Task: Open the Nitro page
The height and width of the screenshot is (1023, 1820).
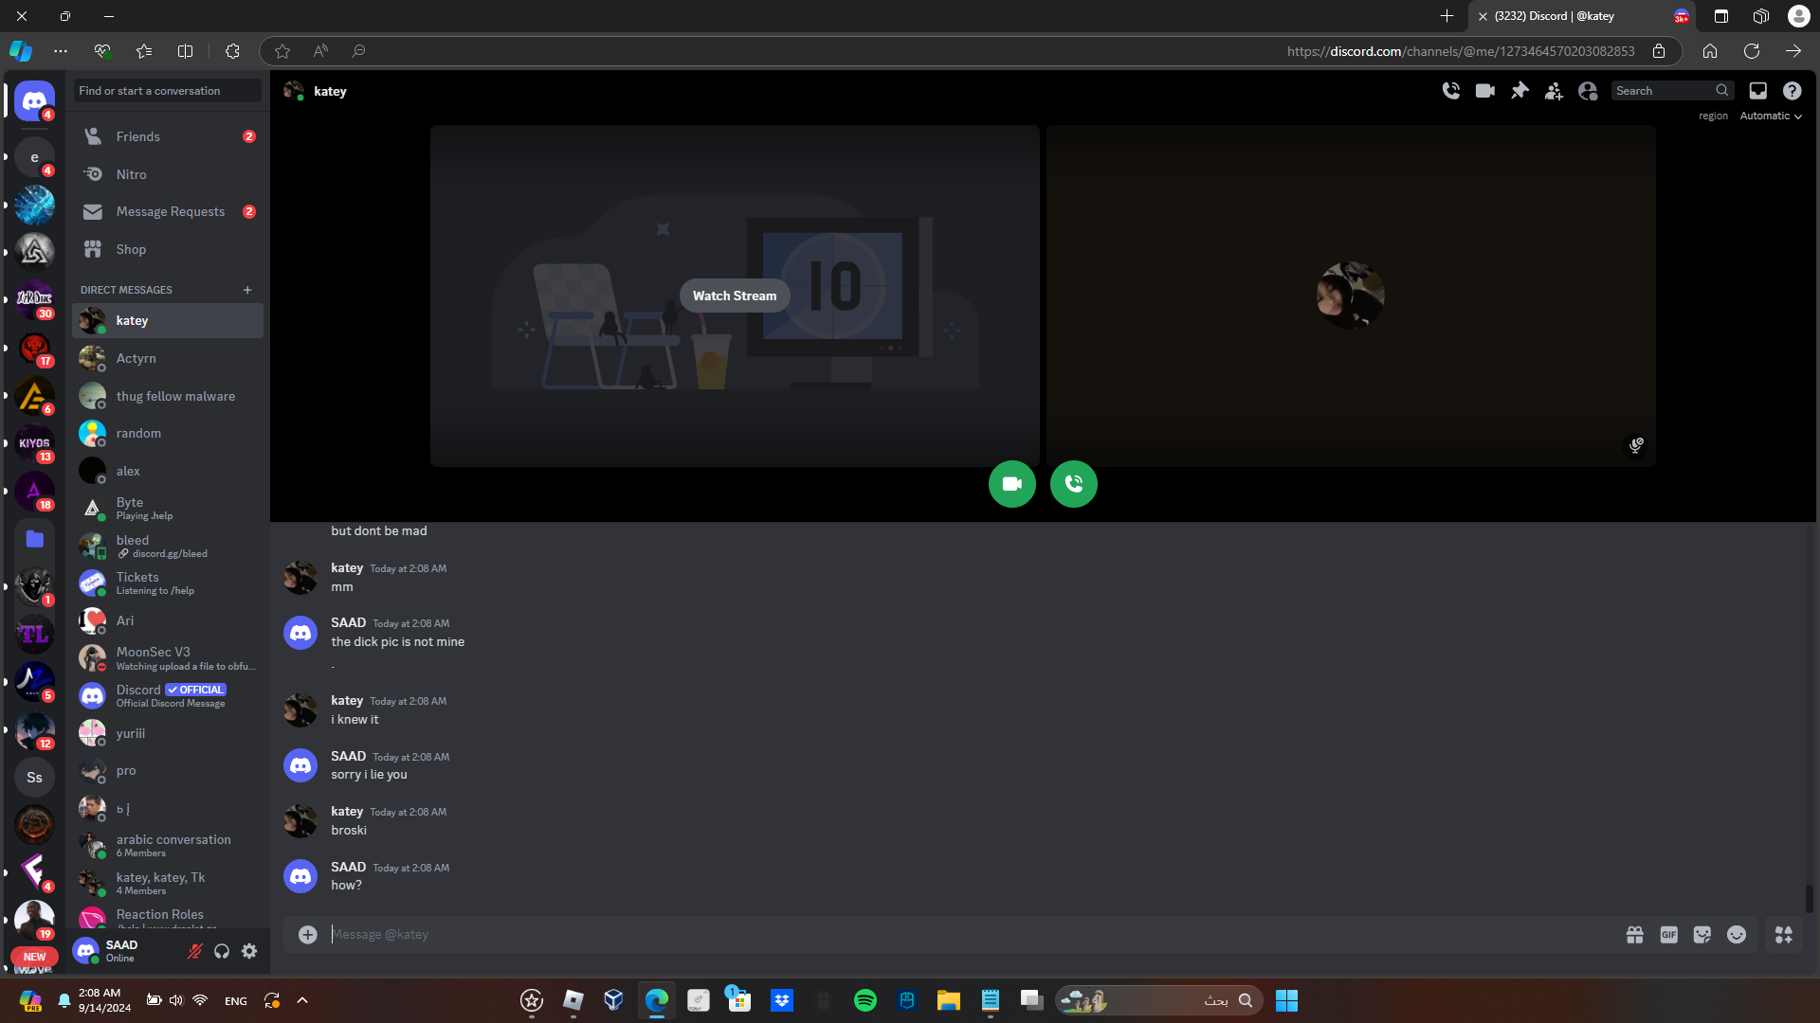Action: pos(168,174)
